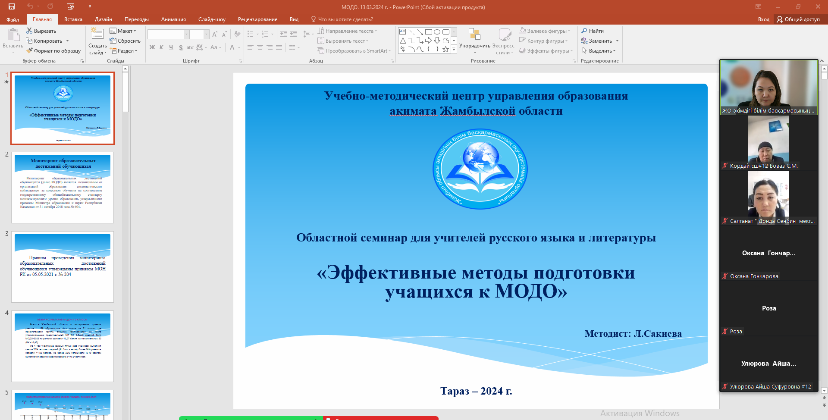Open Макет layout dropdown
This screenshot has width=828, height=420.
[x=123, y=31]
